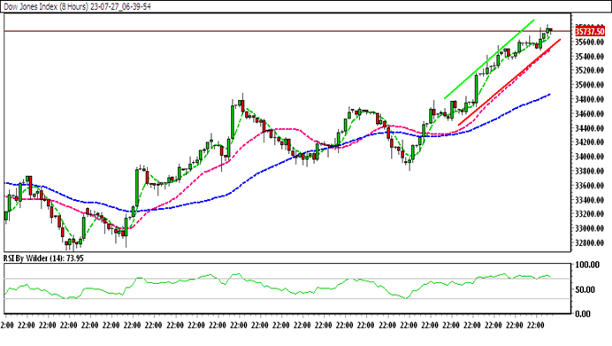The image size is (612, 346).
Task: Select the 35200.00 price axis label
Action: click(589, 70)
